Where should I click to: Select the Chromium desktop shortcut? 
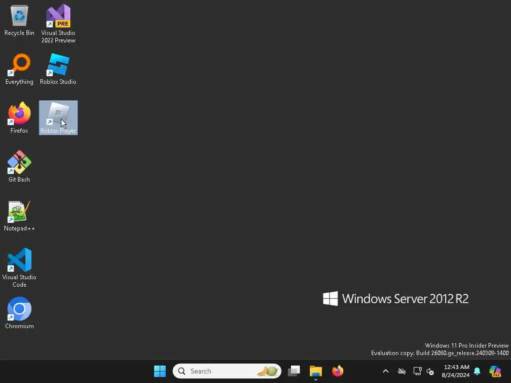pyautogui.click(x=19, y=313)
